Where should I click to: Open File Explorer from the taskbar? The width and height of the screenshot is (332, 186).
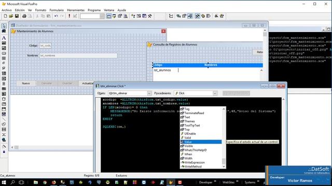(36, 182)
